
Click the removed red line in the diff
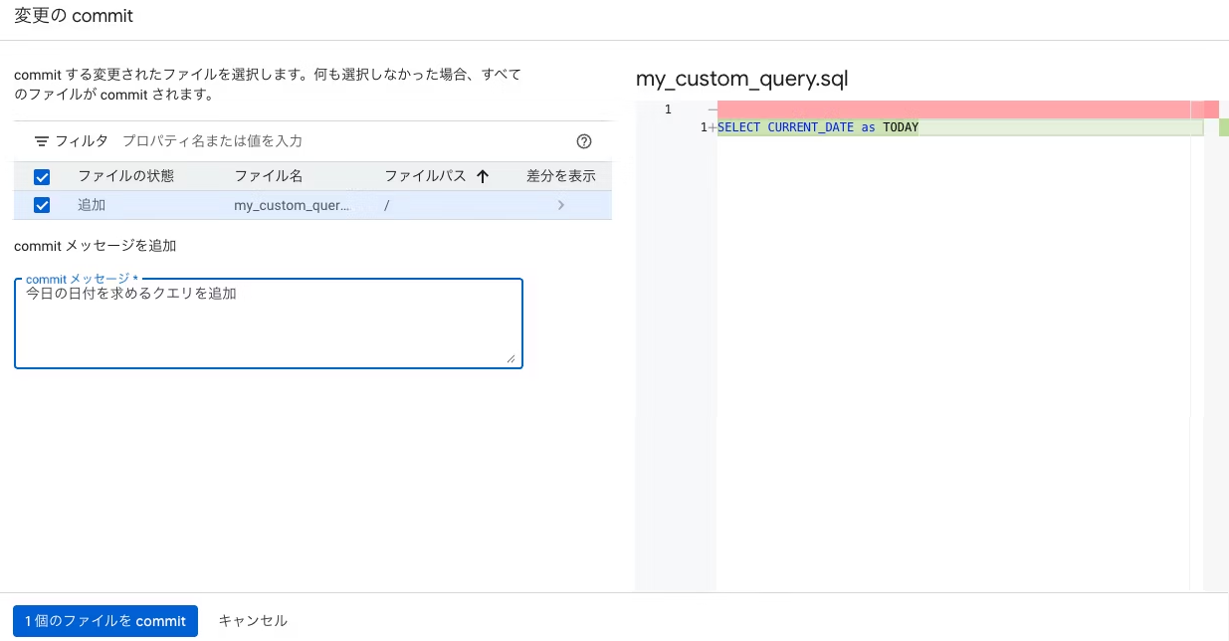[x=953, y=108]
